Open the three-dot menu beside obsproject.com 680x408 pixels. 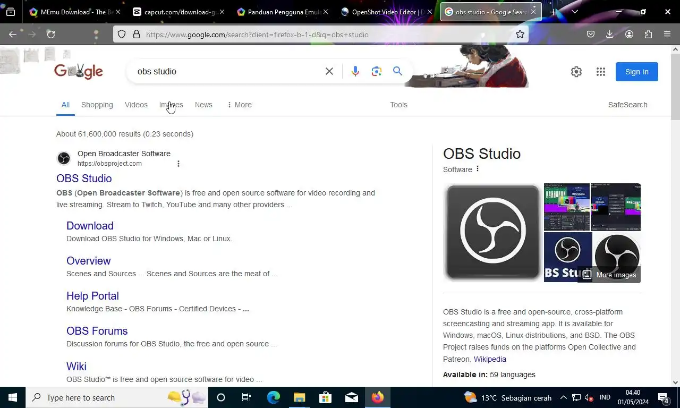click(x=178, y=164)
